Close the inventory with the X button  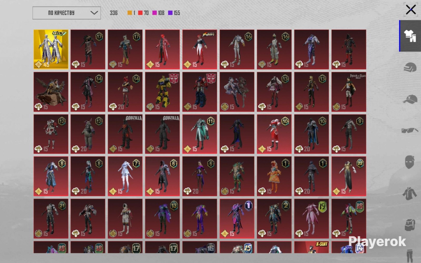[411, 10]
